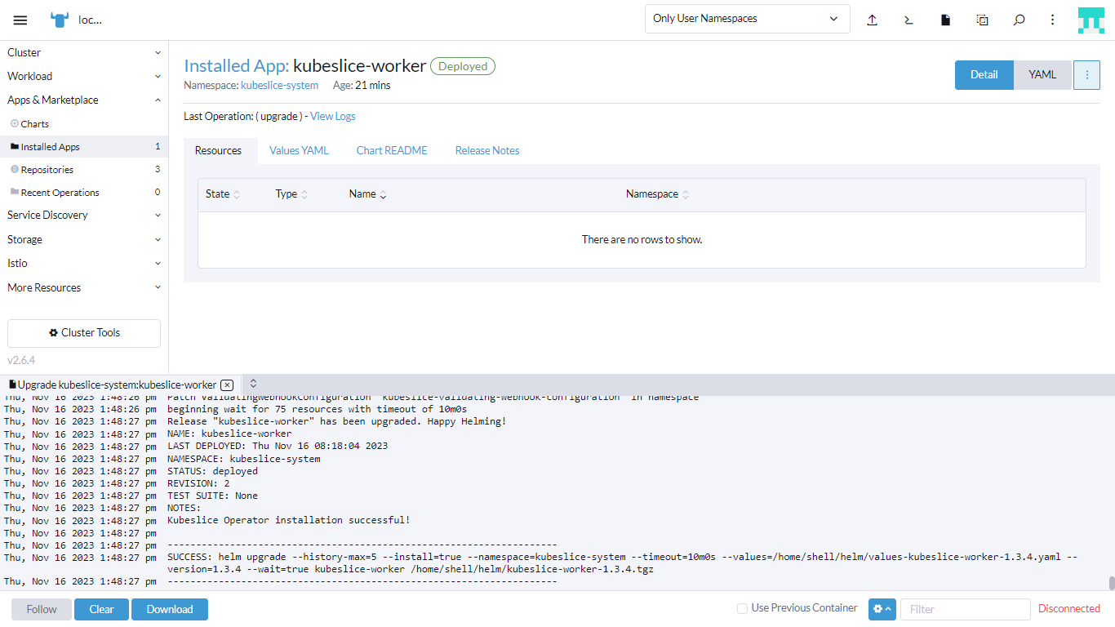This screenshot has height=627, width=1115.
Task: Click the Charts sidebar icon
Action: 14,123
